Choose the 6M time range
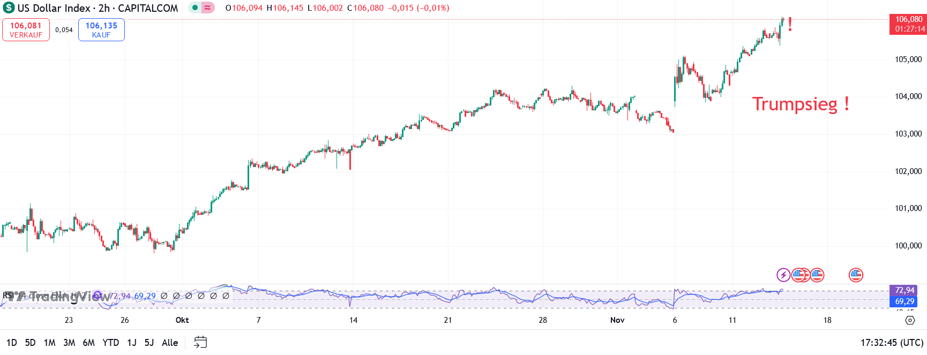This screenshot has width=927, height=355. [x=88, y=343]
